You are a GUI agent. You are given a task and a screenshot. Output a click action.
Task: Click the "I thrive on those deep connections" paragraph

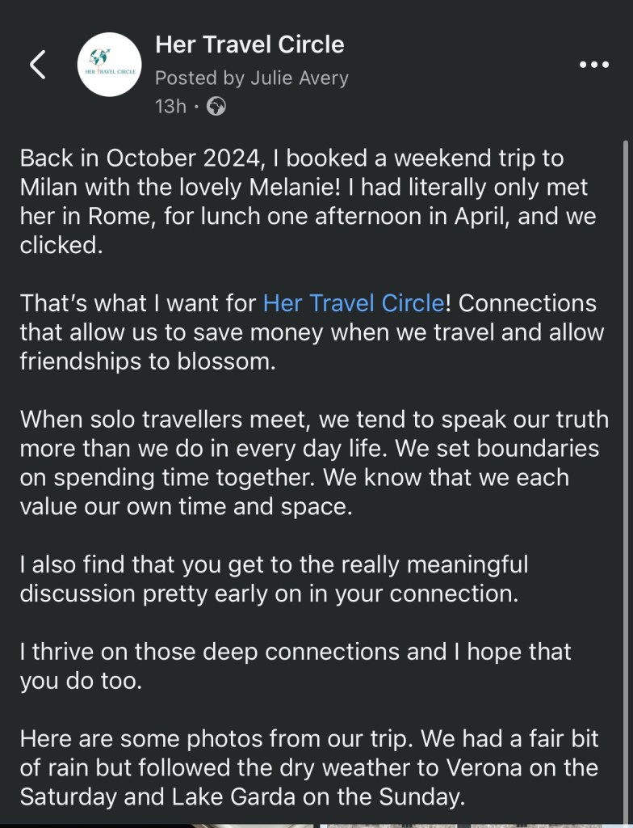coord(295,665)
